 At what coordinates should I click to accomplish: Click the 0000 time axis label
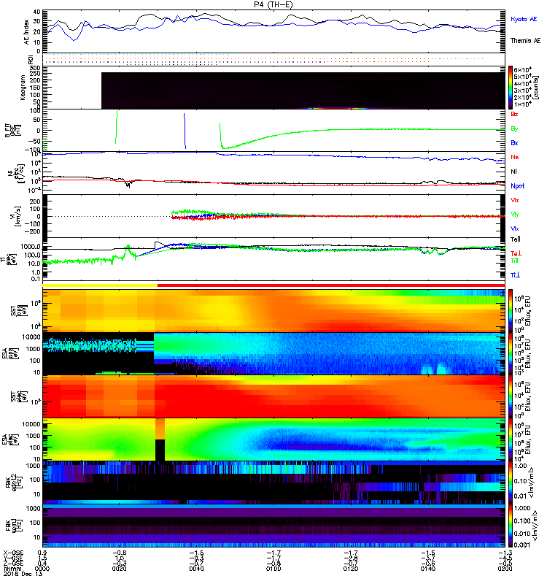pos(42,569)
